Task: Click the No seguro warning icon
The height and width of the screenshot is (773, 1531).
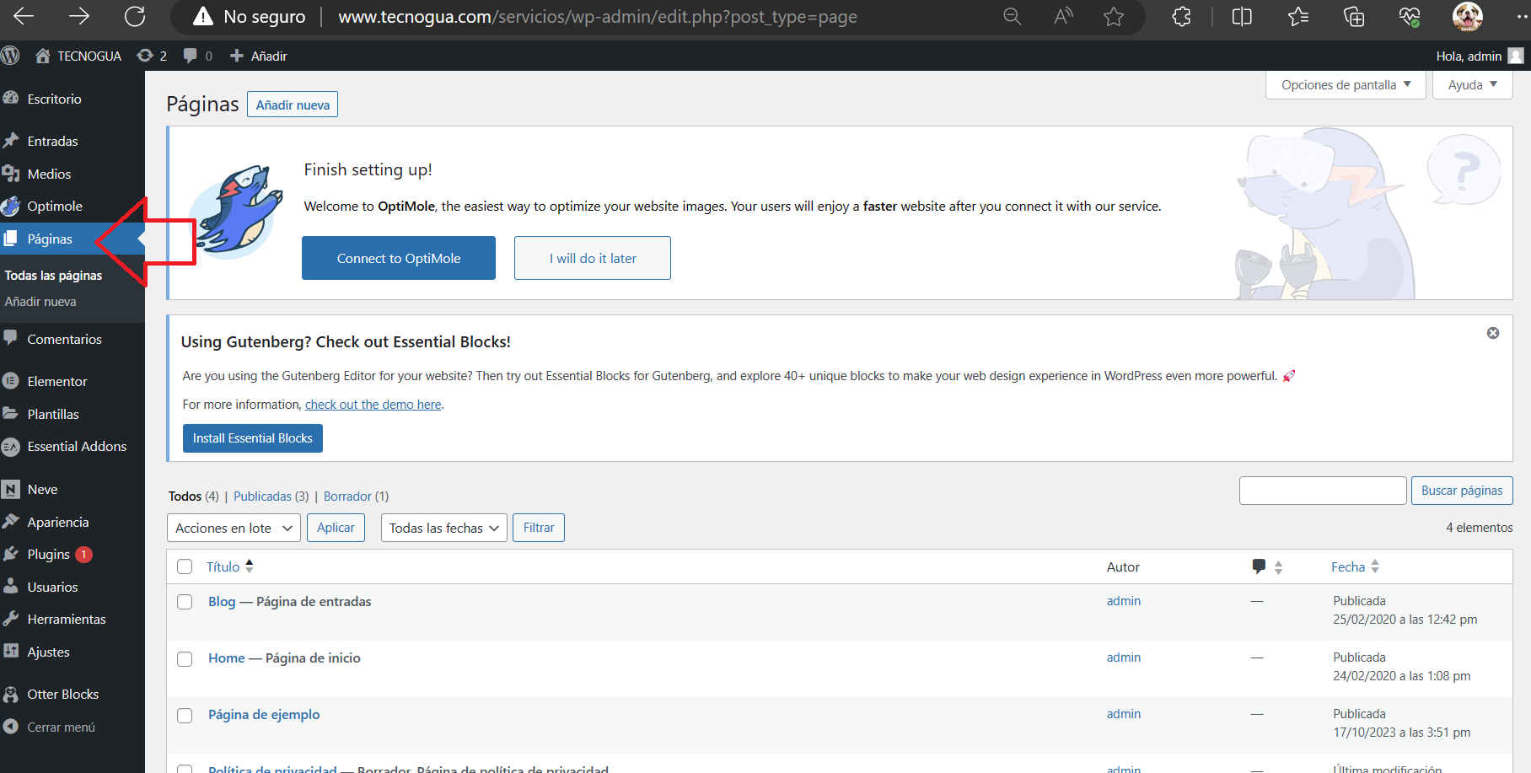Action: tap(203, 16)
